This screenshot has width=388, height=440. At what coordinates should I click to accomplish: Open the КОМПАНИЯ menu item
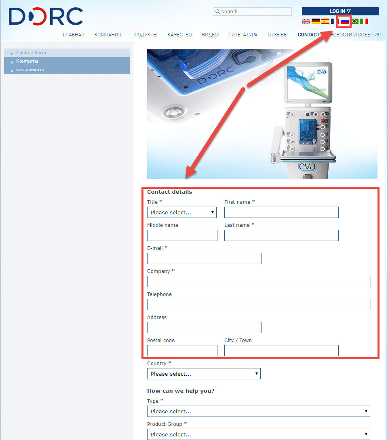108,35
